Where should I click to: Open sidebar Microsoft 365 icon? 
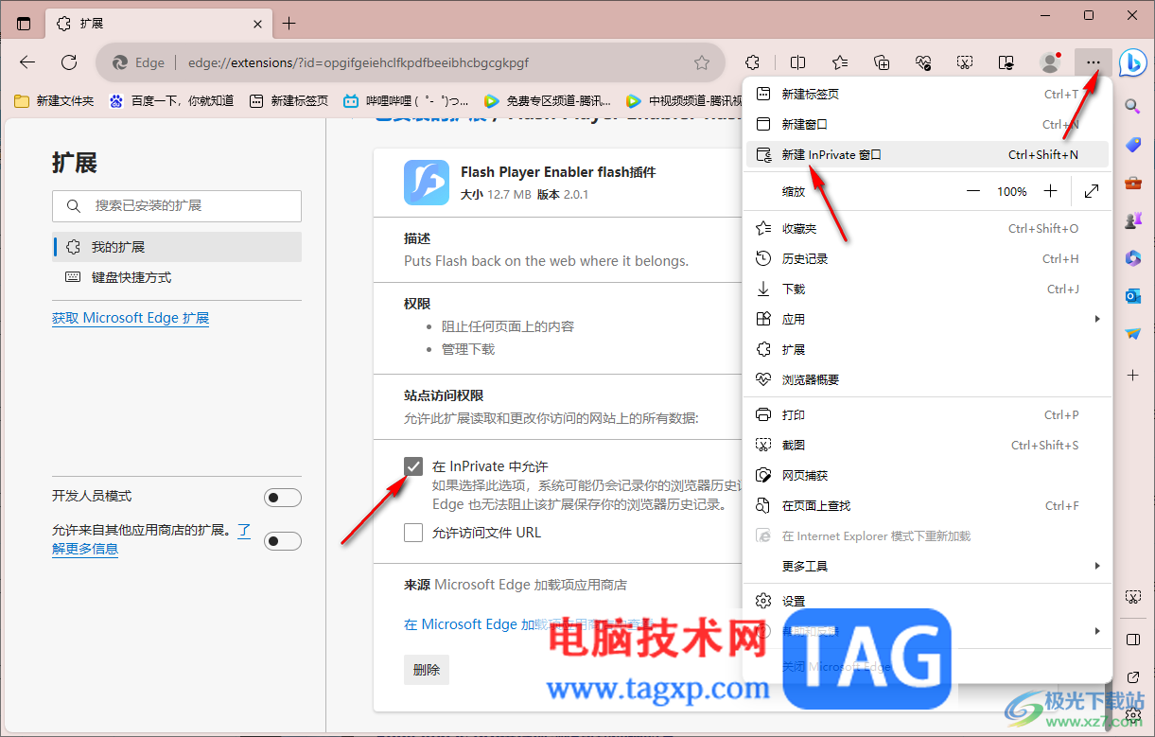(1132, 258)
